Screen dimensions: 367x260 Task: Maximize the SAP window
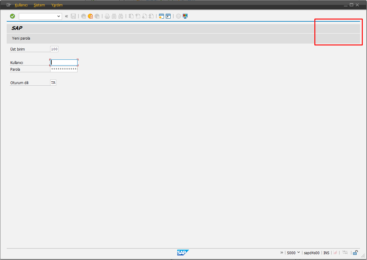pos(351,5)
